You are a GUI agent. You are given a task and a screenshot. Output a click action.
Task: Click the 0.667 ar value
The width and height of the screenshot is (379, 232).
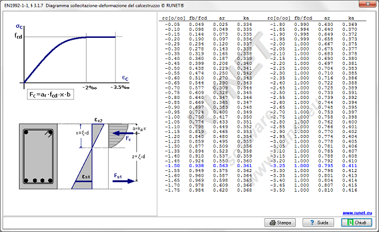[x=325, y=44]
